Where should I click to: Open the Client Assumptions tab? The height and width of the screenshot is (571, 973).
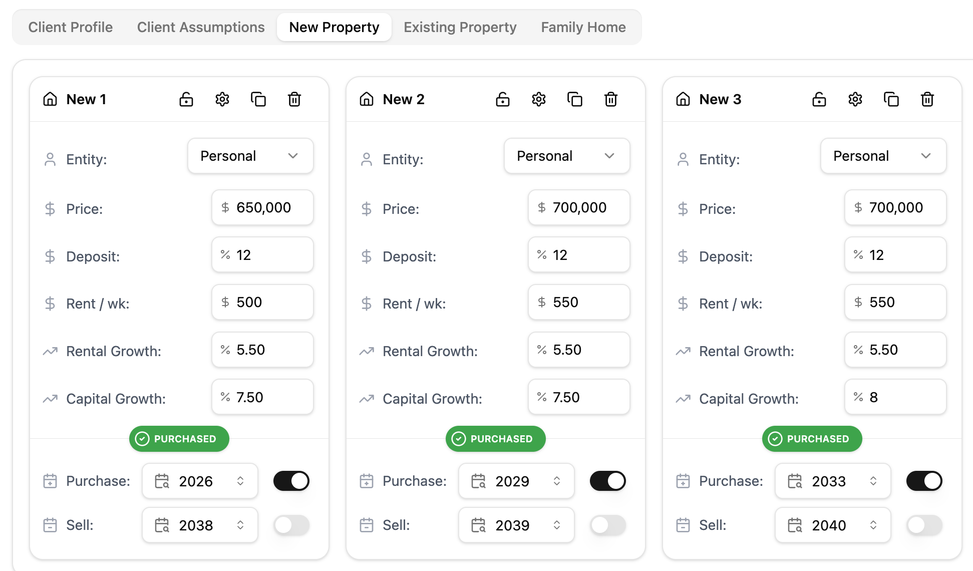click(201, 27)
